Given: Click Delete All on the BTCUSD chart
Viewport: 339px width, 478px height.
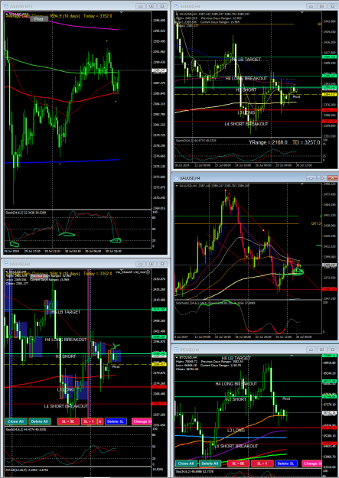Looking at the screenshot, I should click(x=210, y=463).
